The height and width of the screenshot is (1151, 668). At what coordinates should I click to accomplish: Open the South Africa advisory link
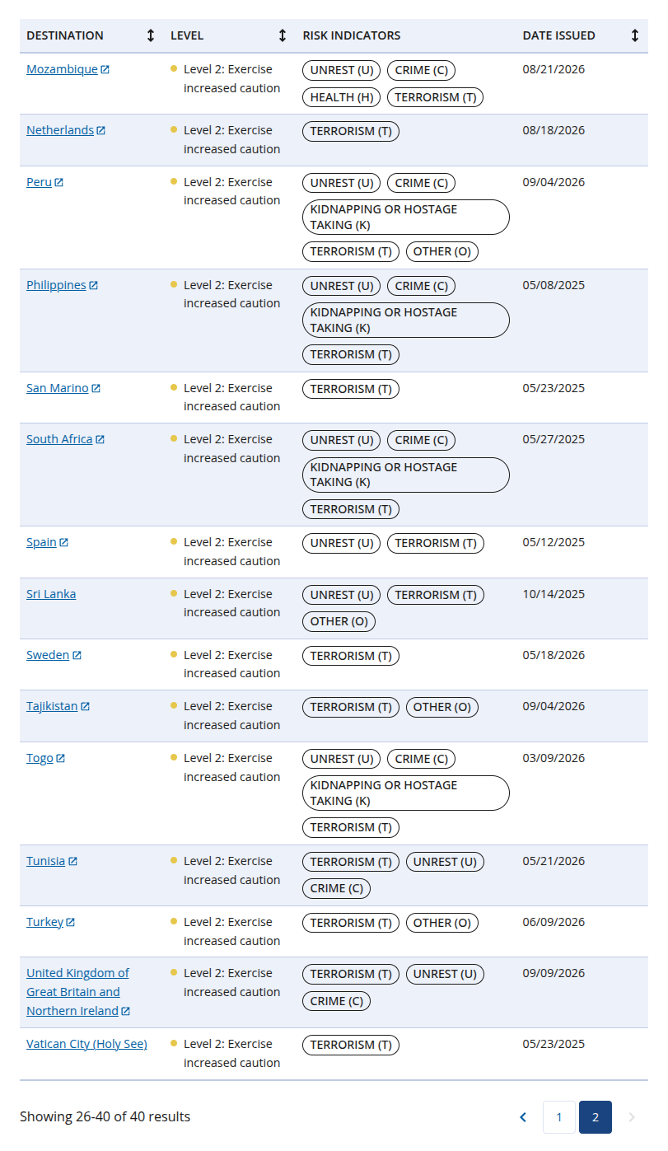click(x=59, y=439)
